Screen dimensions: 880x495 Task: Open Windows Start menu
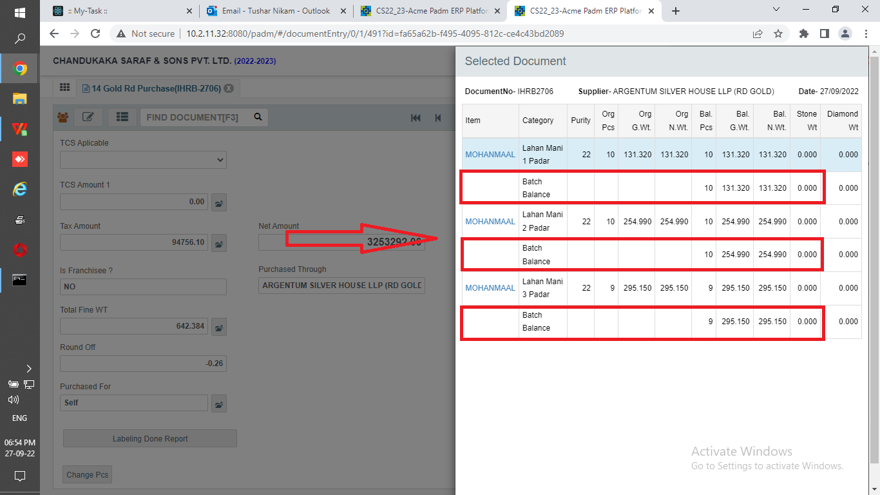click(x=19, y=12)
